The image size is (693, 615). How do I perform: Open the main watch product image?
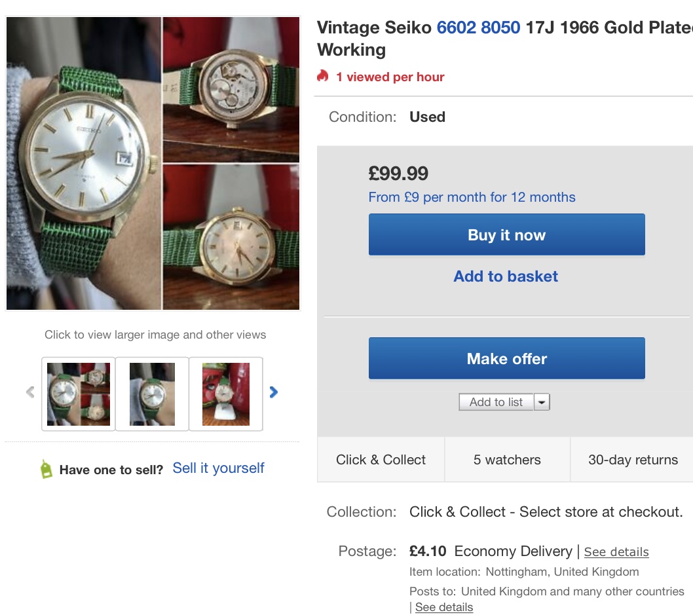point(153,163)
